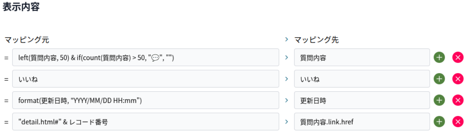This screenshot has width=466, height=136.
Task: Click the arrow chevron in the 更新日時 row
Action: (x=287, y=100)
